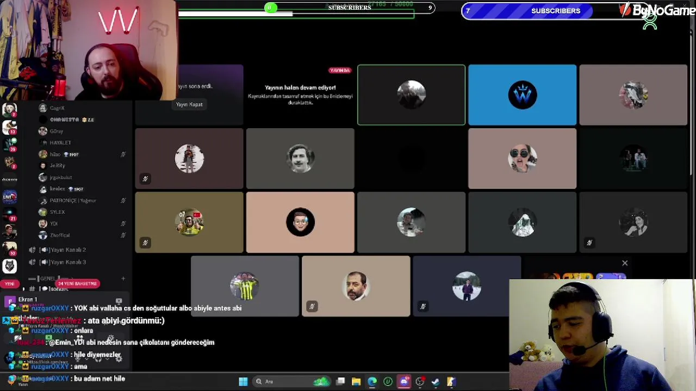Add a channel with GENEL plus icon

click(123, 278)
